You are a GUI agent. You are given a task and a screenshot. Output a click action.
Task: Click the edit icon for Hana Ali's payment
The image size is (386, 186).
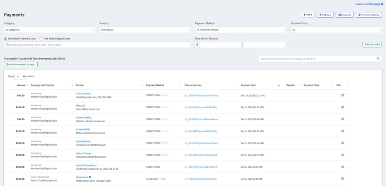[342, 107]
